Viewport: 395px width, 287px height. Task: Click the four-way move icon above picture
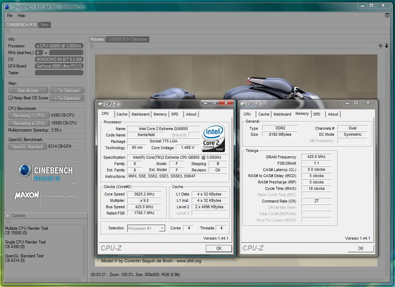pos(381,46)
